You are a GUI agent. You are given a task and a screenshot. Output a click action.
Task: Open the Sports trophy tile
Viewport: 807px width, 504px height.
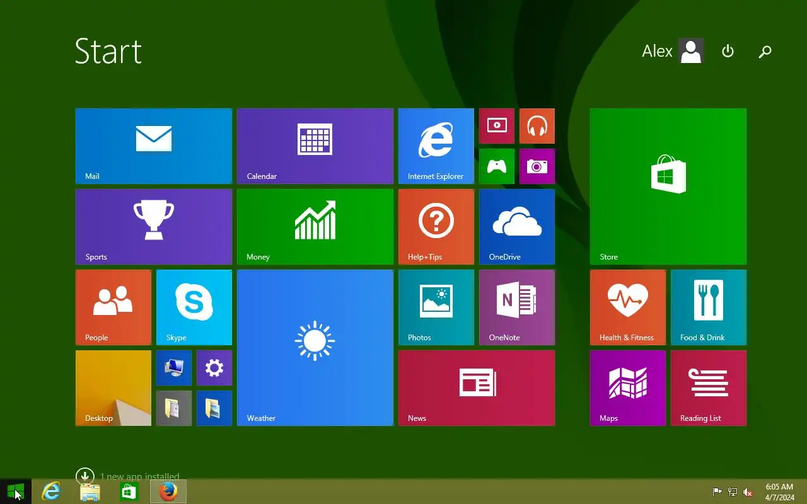pos(154,227)
